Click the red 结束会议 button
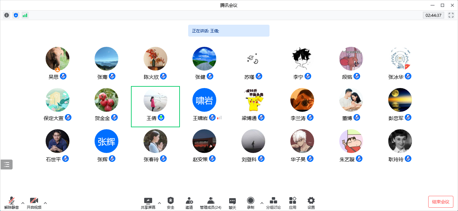Screen dimensions: 458x211 tap(440, 202)
